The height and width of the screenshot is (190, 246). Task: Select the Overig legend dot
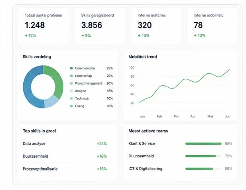tap(71, 106)
